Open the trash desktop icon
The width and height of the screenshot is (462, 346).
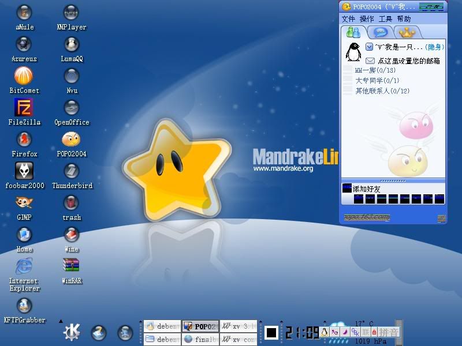click(x=72, y=208)
